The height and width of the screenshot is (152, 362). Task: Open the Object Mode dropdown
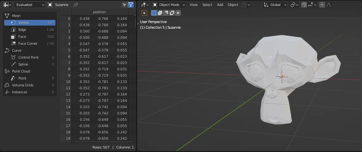pos(169,5)
